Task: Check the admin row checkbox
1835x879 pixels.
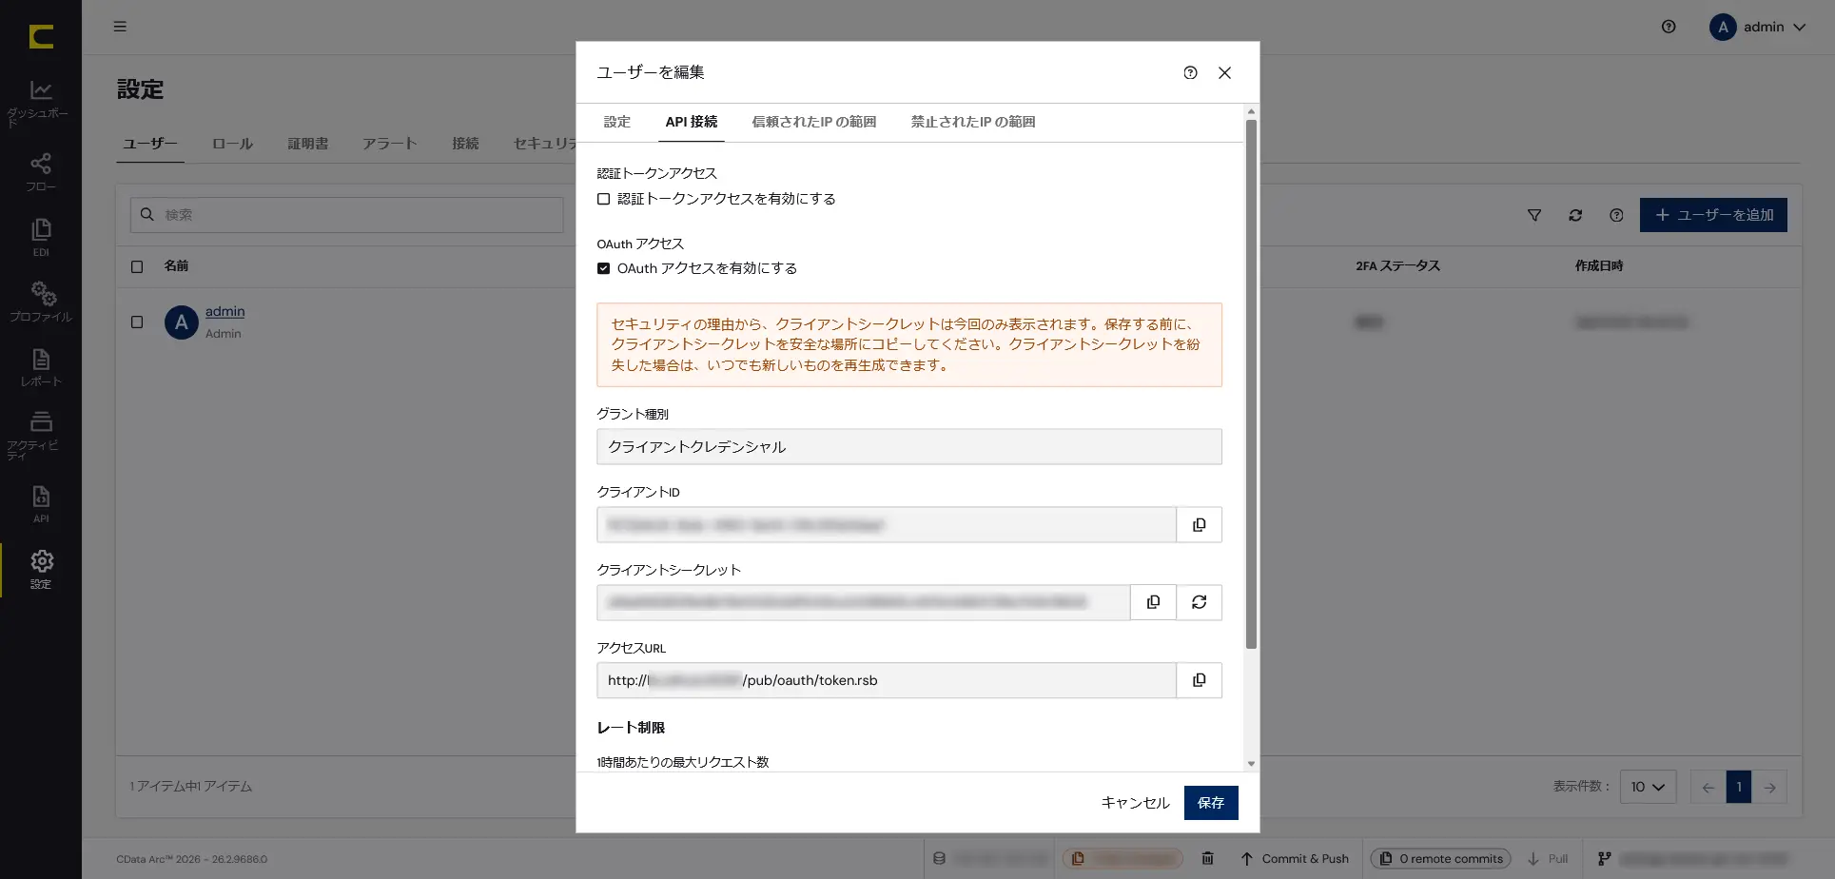Action: [x=137, y=322]
